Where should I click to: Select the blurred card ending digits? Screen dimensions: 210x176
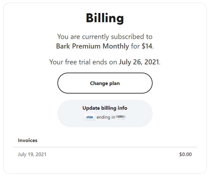point(121,117)
